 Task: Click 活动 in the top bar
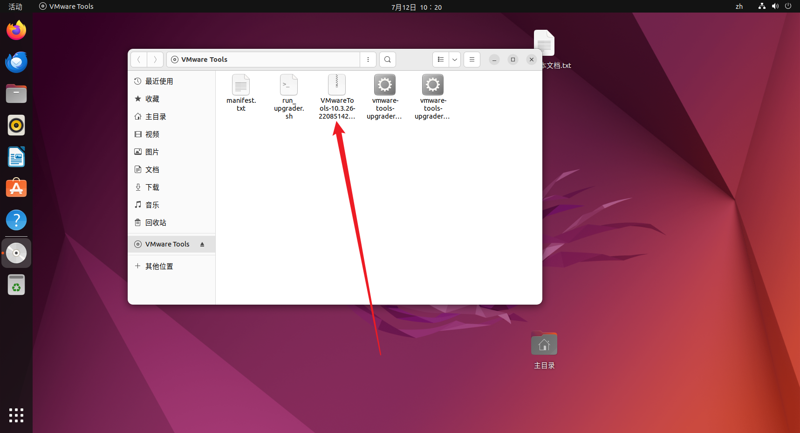click(x=15, y=7)
